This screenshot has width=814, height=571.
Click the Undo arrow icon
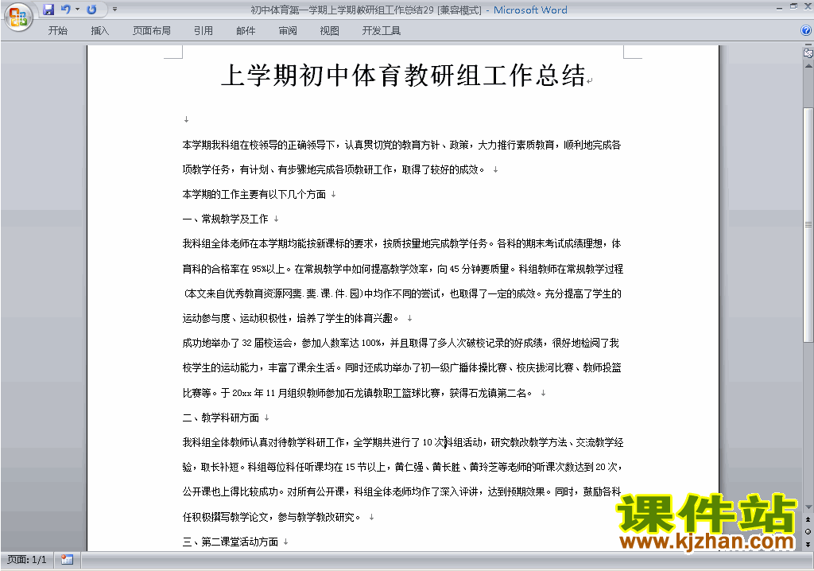(x=65, y=10)
